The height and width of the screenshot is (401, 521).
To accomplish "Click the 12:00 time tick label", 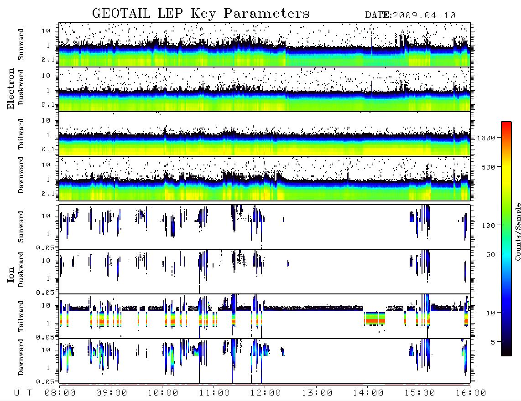I will click(x=266, y=393).
